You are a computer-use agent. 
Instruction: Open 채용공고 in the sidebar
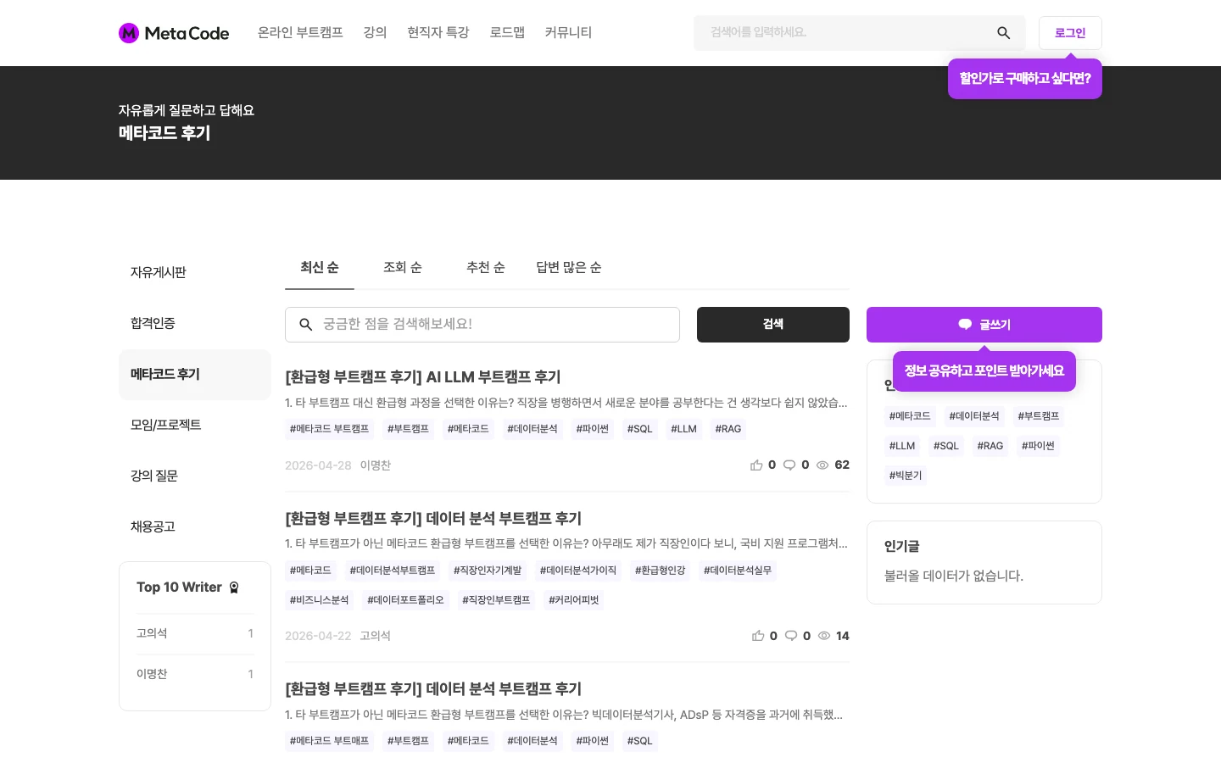click(195, 527)
